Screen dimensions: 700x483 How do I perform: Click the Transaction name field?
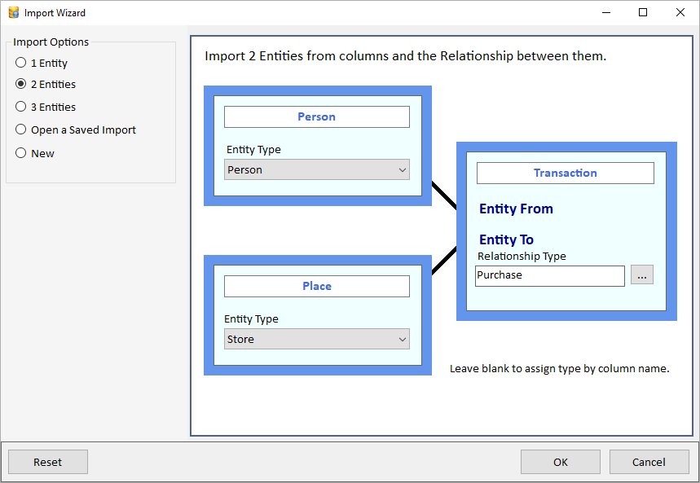[x=565, y=173]
